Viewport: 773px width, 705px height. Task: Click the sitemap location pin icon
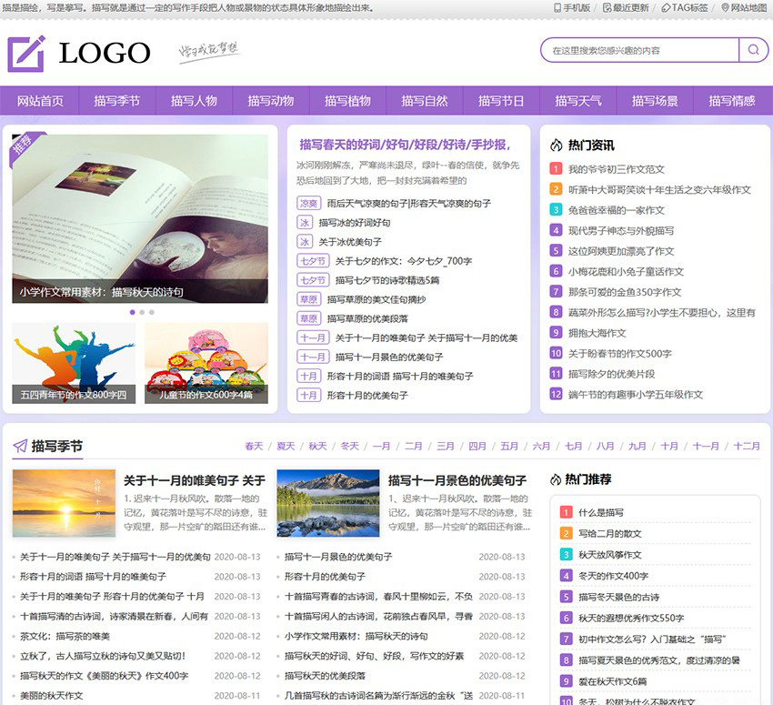point(724,9)
